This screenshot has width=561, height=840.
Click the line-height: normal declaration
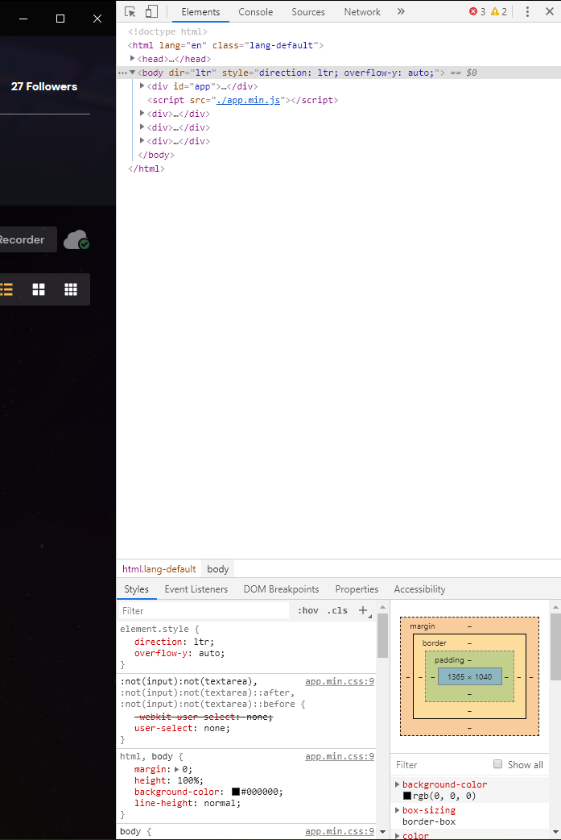click(188, 803)
